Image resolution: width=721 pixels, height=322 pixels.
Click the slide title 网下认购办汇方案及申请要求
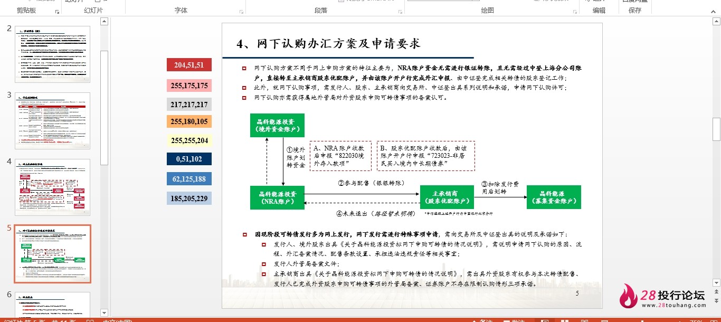(x=328, y=44)
